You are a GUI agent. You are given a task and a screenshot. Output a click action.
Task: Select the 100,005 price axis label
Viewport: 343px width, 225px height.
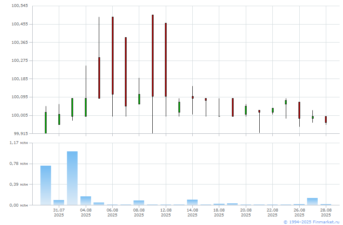[x=20, y=115]
